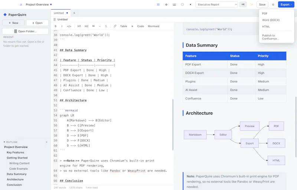
Task: Click the Untitled breadcrumb under the tabs
Action: [62, 20]
